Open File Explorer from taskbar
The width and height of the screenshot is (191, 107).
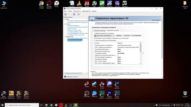47,105
